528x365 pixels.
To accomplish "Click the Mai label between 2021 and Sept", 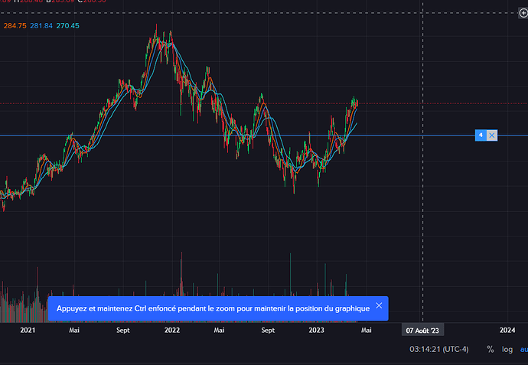I will 74,331.
